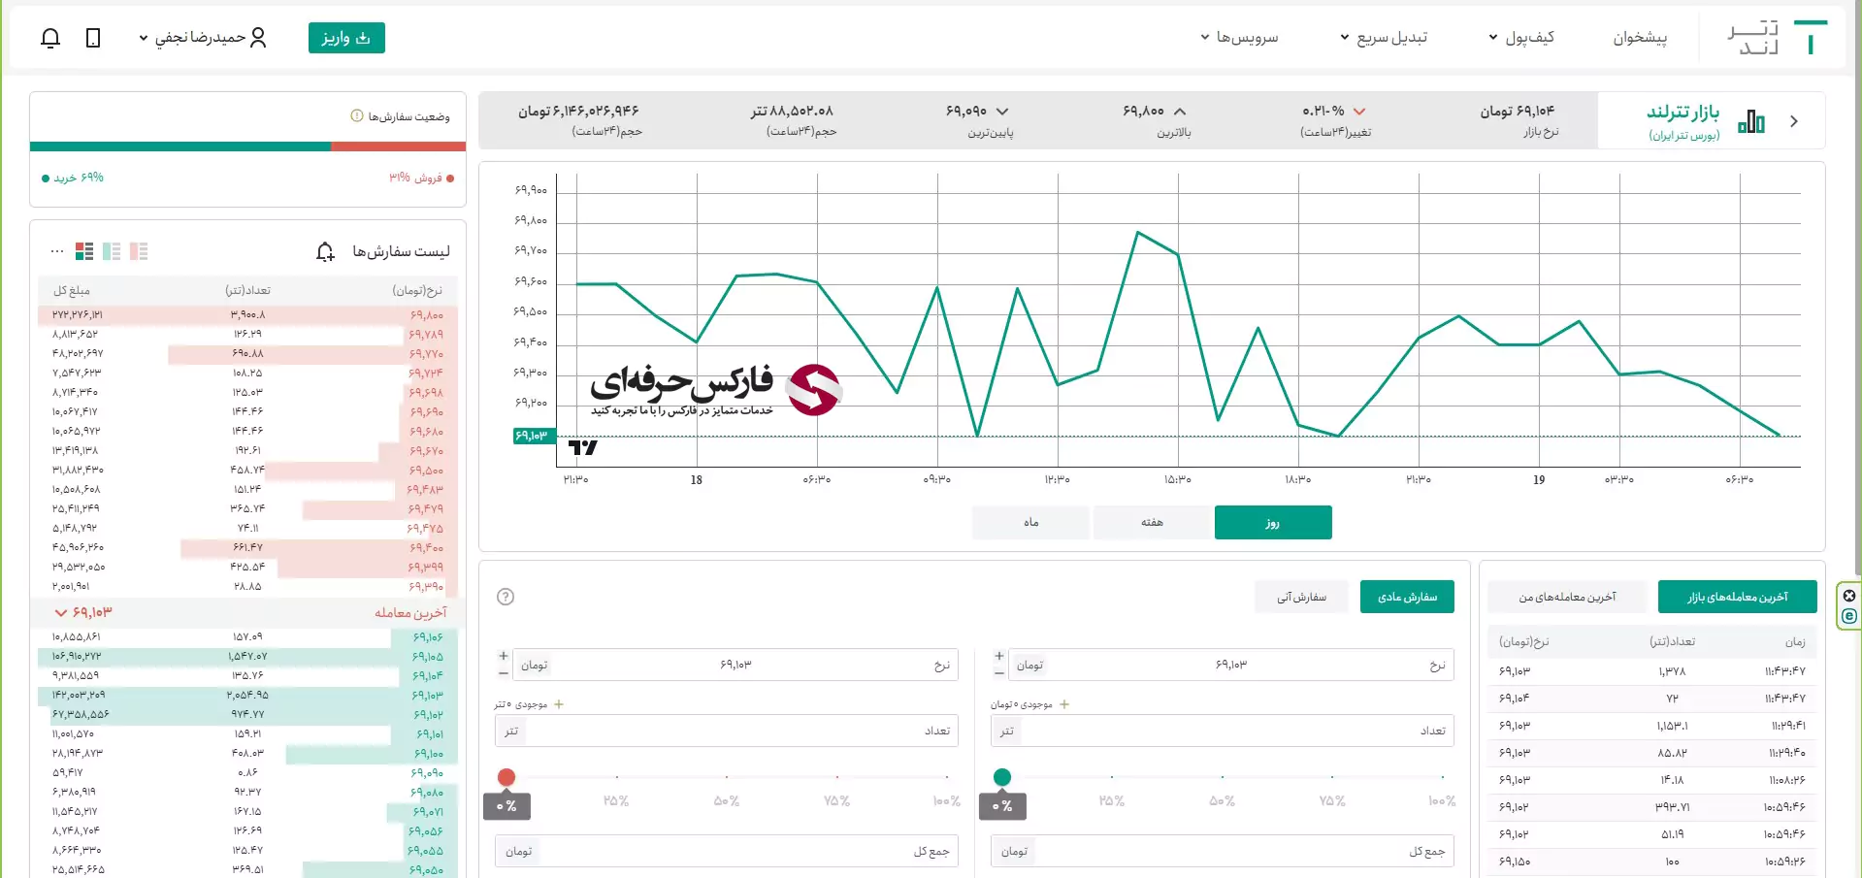
Task: Open latest market trades tab
Action: point(1737,597)
